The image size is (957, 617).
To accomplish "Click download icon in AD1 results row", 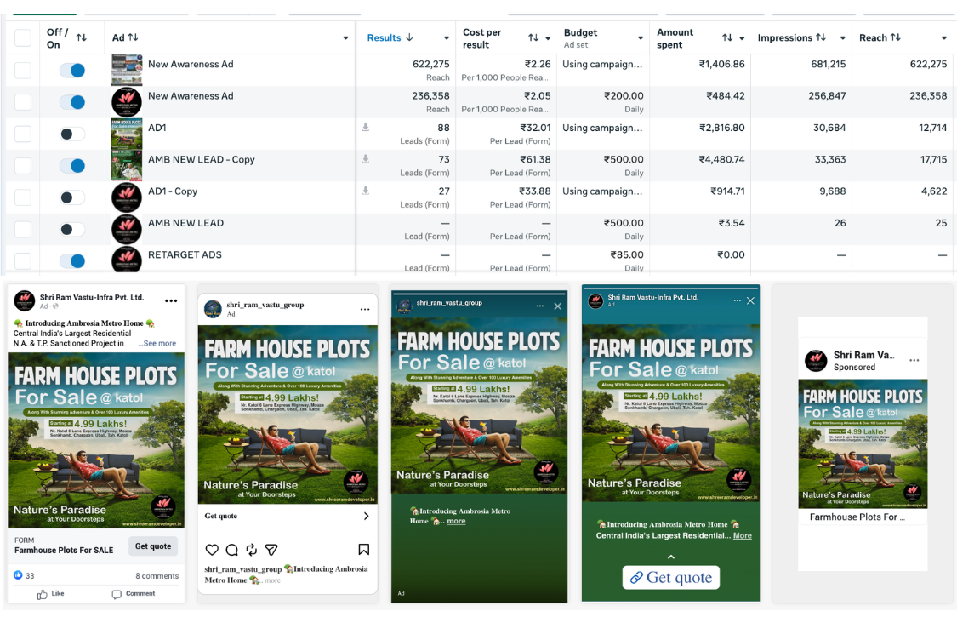I will tap(366, 128).
